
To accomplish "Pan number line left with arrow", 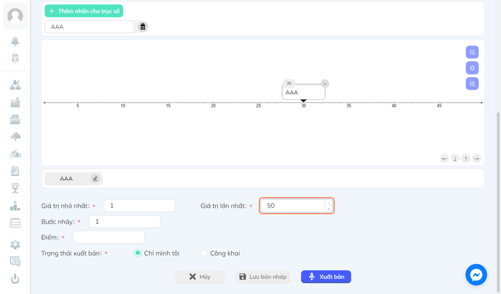I will 445,158.
